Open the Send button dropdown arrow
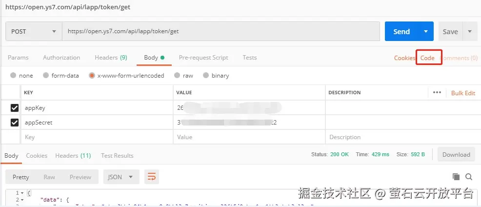Viewport: 481px width, 207px height. pos(426,31)
